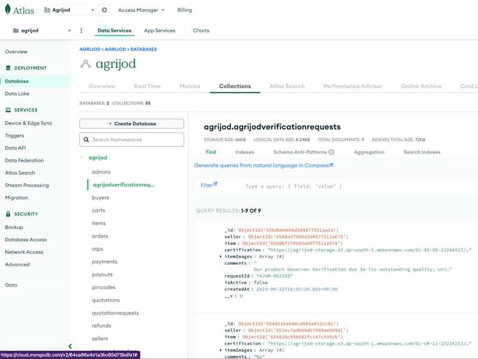
Task: Select the Find tab
Action: pos(211,152)
